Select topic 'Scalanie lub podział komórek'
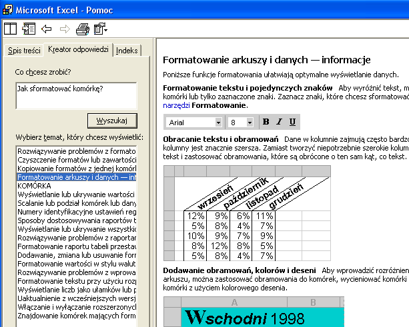This screenshot has height=327, width=409. point(77,203)
